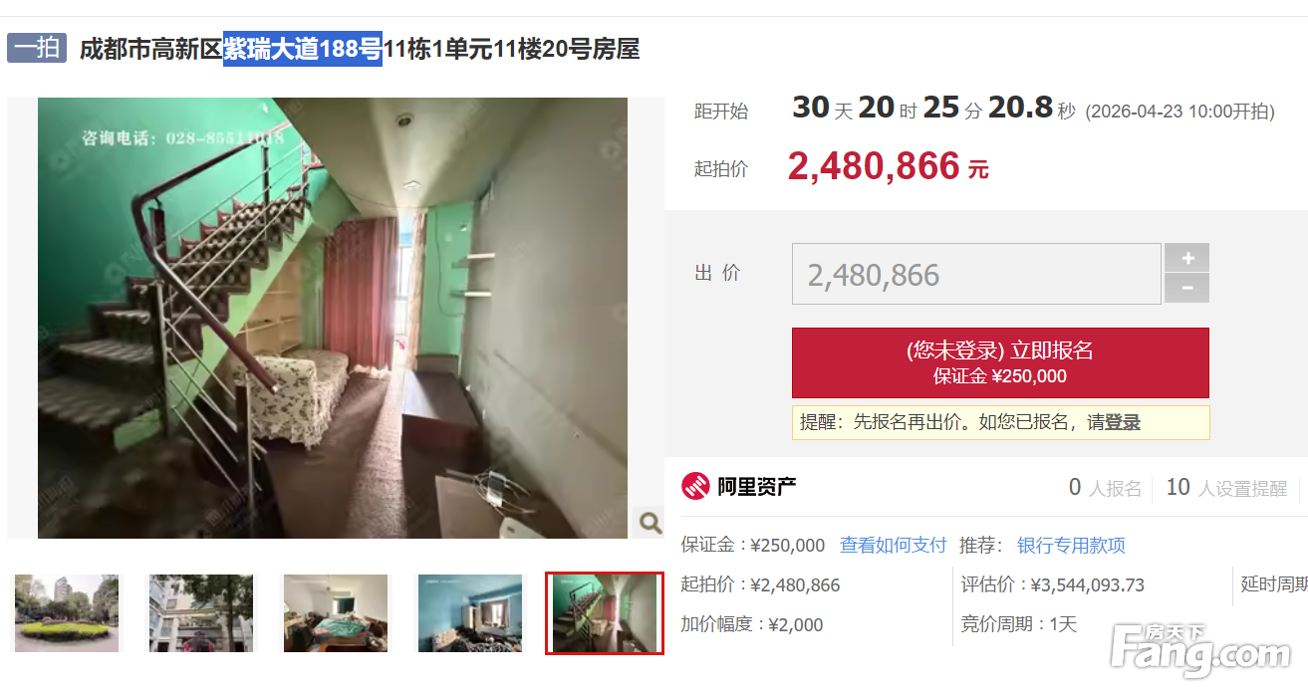Image resolution: width=1308 pixels, height=692 pixels.
Task: Click the red 立即报名 register button
Action: coord(1000,362)
